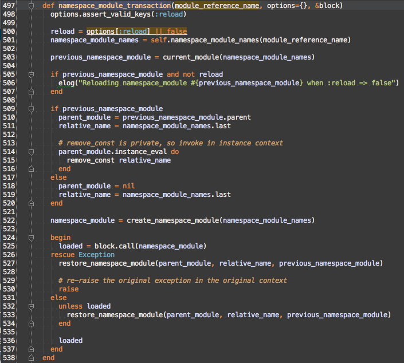The image size is (404, 363).
Task: Click line number 513 in gutter
Action: pyautogui.click(x=9, y=143)
